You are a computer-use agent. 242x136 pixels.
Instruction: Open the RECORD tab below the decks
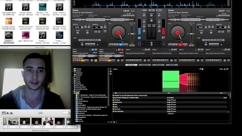pyautogui.click(x=172, y=65)
